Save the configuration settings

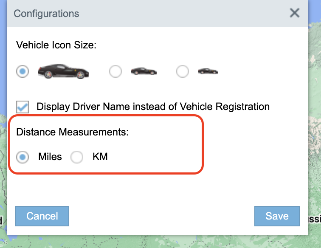click(277, 216)
